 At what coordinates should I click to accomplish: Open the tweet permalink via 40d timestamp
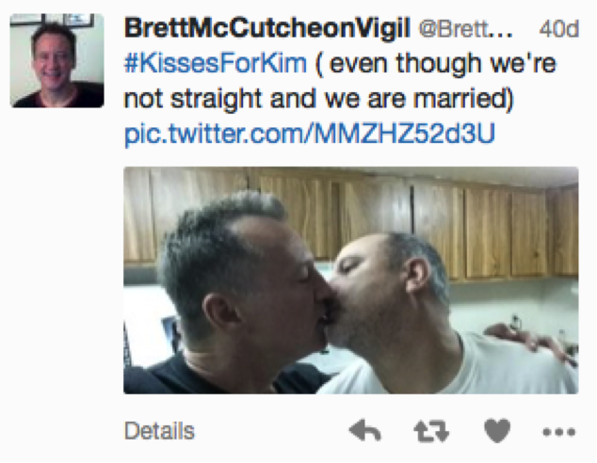point(558,29)
